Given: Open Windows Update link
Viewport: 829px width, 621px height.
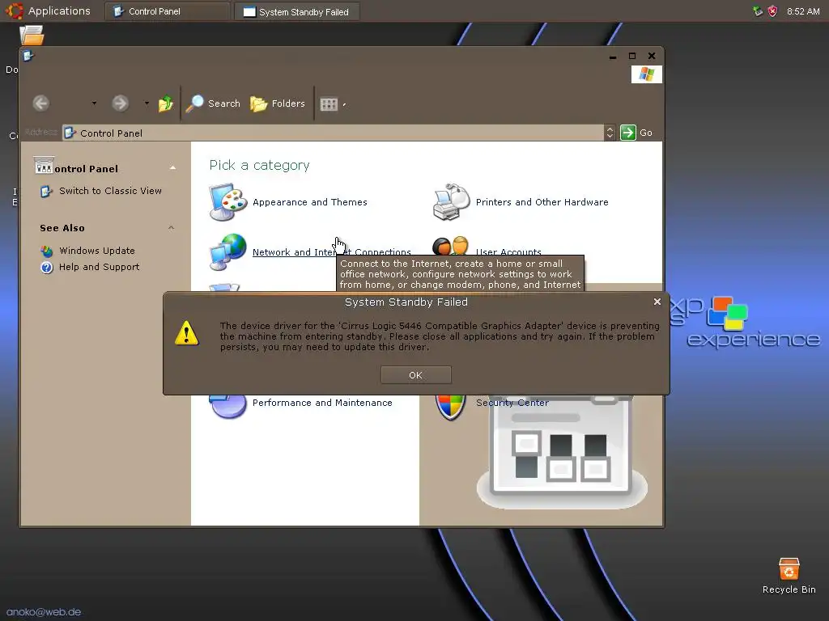Looking at the screenshot, I should (x=97, y=251).
